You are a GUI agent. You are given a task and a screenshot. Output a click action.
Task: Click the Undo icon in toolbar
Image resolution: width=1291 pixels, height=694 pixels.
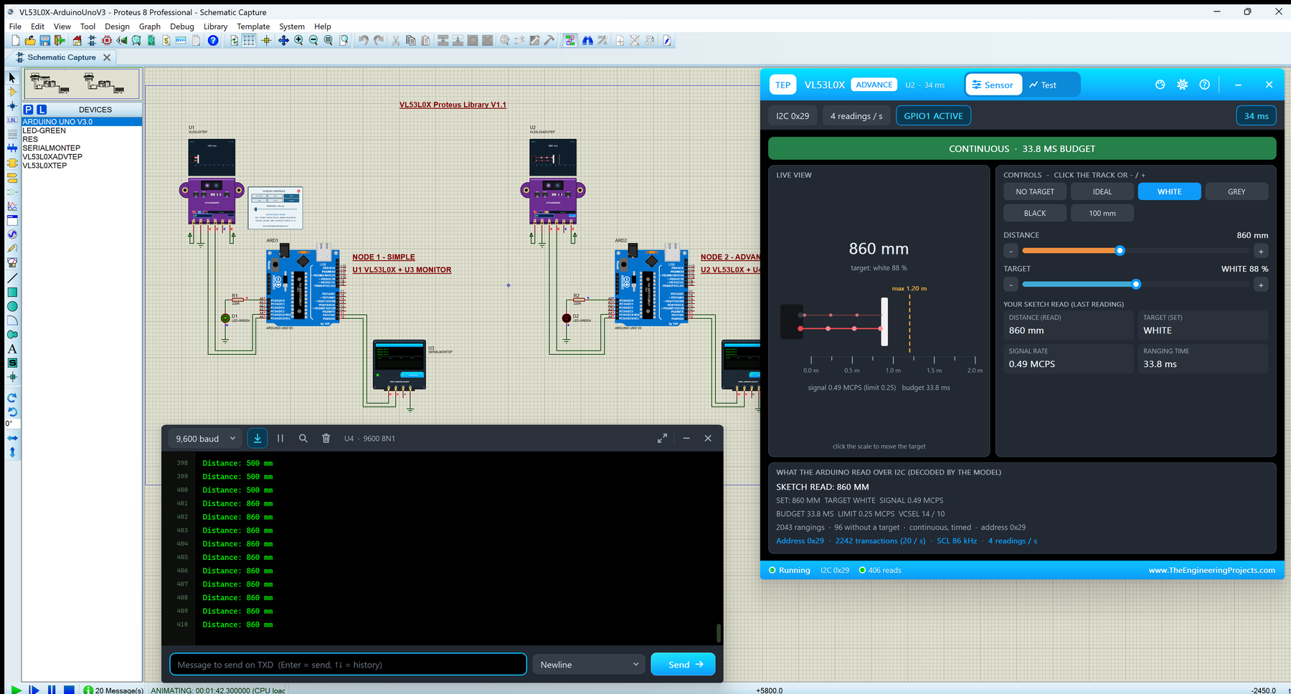pos(364,41)
